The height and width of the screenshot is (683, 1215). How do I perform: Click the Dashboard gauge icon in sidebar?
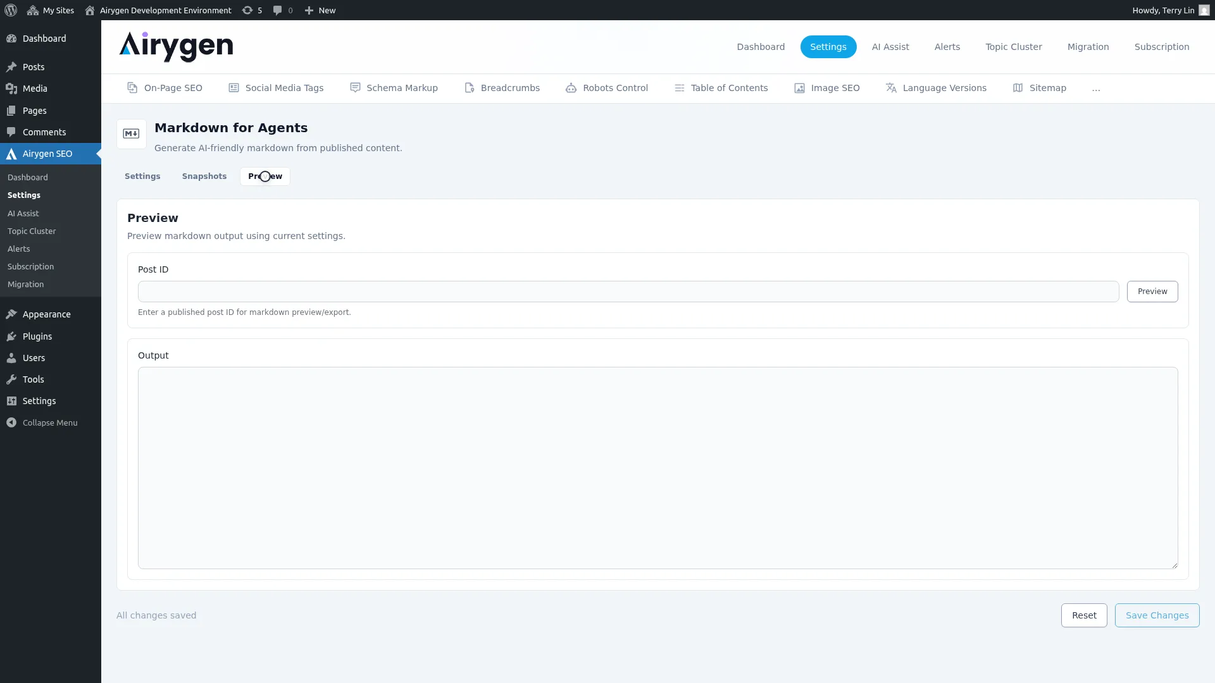[11, 39]
